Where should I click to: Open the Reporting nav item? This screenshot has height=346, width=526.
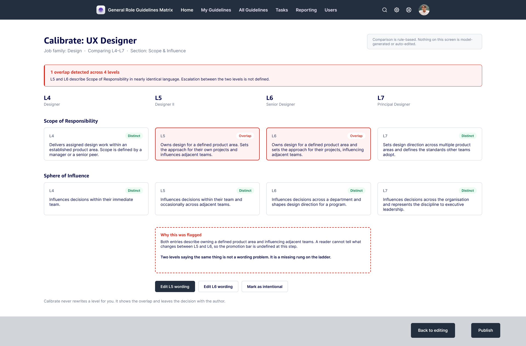pos(306,10)
